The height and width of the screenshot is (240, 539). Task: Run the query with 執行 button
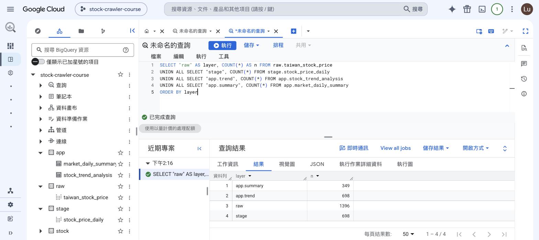222,45
